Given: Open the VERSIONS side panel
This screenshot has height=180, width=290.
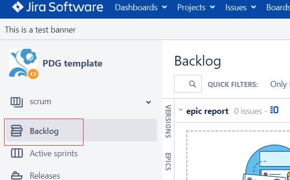Looking at the screenshot, I should pos(168,121).
